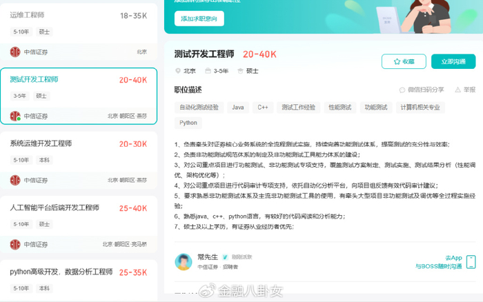Click 中信证券 logo under 系统运维开发工程师 card
The height and width of the screenshot is (302, 483).
(x=15, y=180)
